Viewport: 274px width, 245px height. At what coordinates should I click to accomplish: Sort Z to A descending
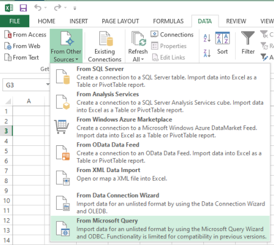(x=207, y=53)
